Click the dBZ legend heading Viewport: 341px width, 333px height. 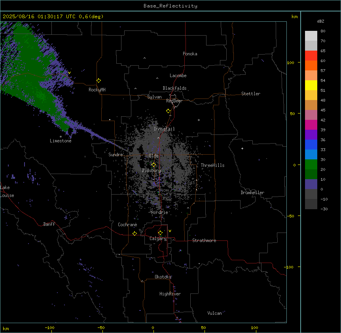[x=320, y=21]
